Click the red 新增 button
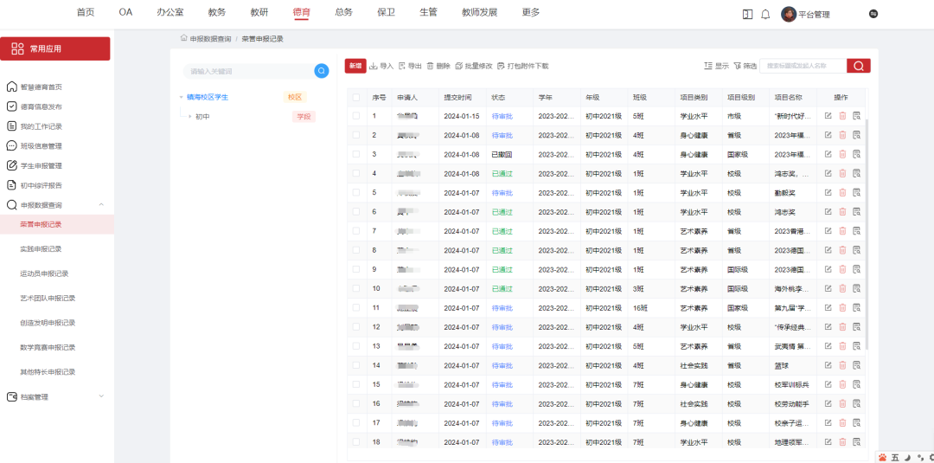Viewport: 934px width, 463px height. (355, 66)
